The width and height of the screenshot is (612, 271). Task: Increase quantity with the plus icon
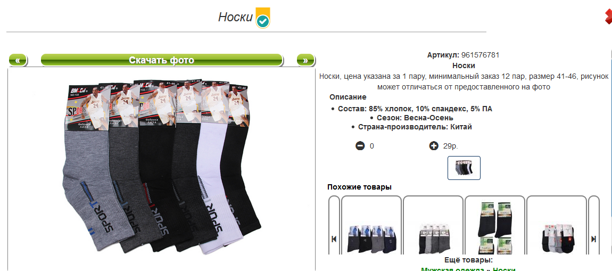(433, 146)
